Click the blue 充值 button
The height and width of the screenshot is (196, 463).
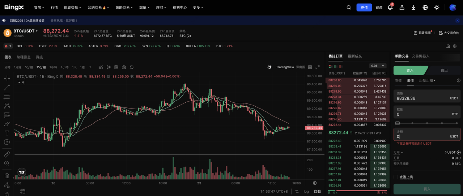(x=364, y=8)
